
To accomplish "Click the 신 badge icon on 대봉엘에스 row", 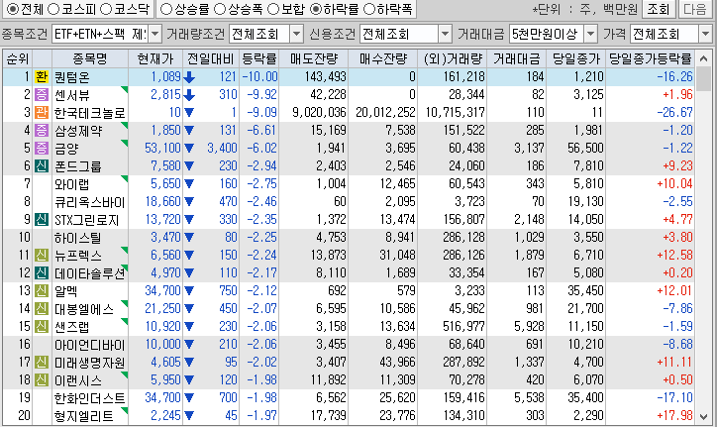I will click(x=42, y=309).
